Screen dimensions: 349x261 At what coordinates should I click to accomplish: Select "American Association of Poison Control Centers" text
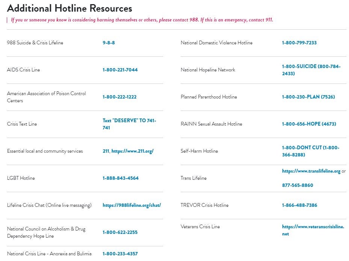tap(46, 97)
